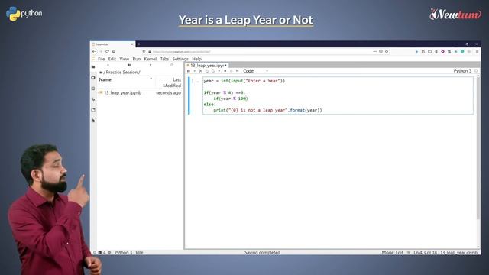489x275 pixels.
Task: Open the Help menu
Action: pos(197,59)
